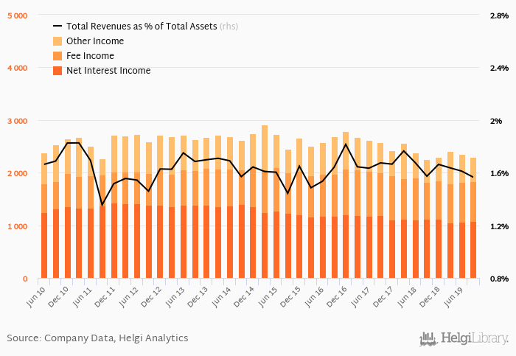Click the 5 000 left axis label

[x=17, y=15]
